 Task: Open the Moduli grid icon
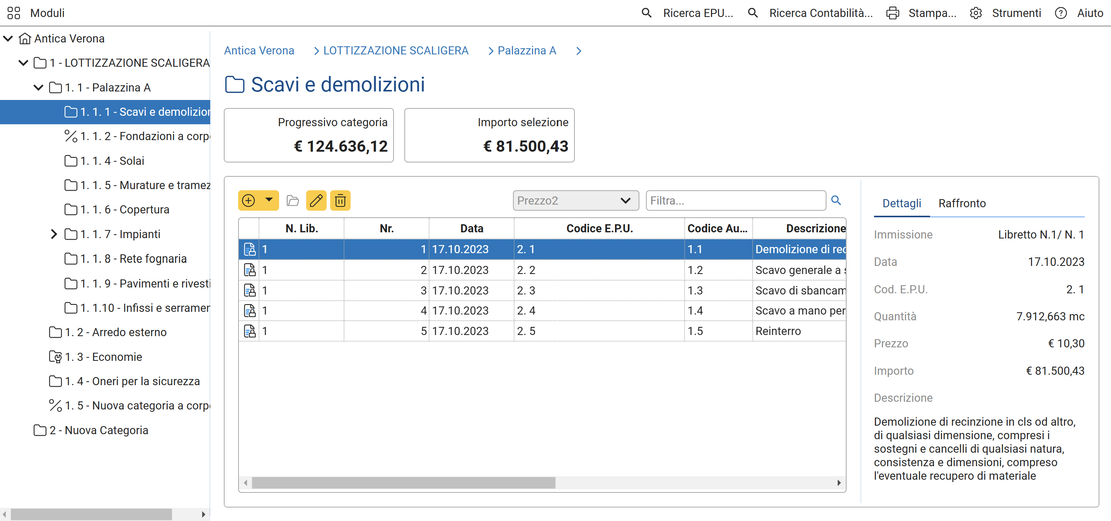(14, 13)
